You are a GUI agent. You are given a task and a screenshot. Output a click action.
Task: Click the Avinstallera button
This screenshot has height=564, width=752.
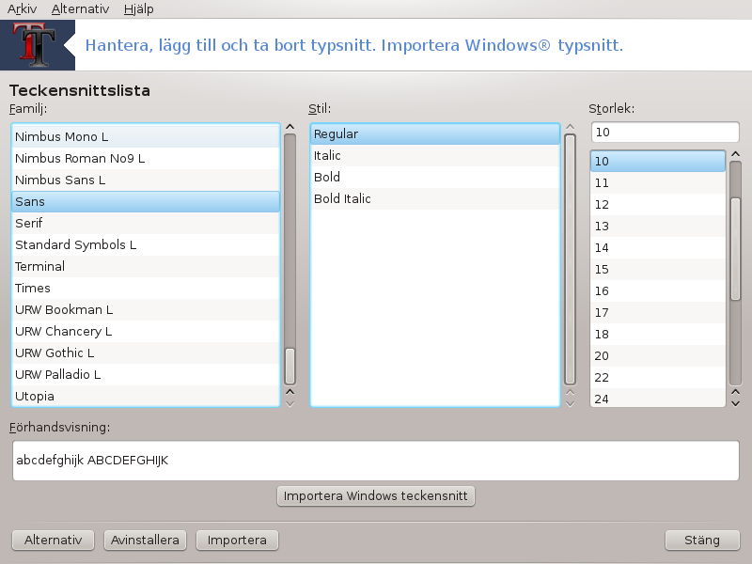click(x=145, y=540)
